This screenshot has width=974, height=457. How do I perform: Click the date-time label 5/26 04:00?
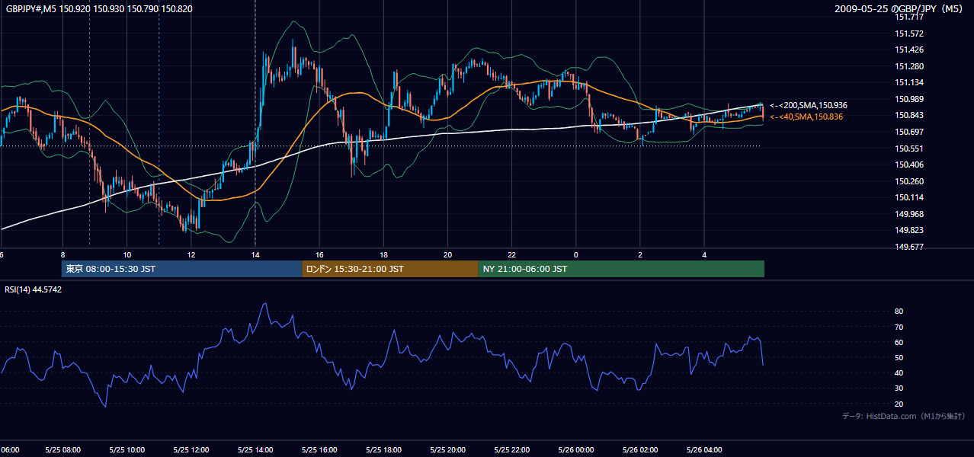[x=704, y=450]
